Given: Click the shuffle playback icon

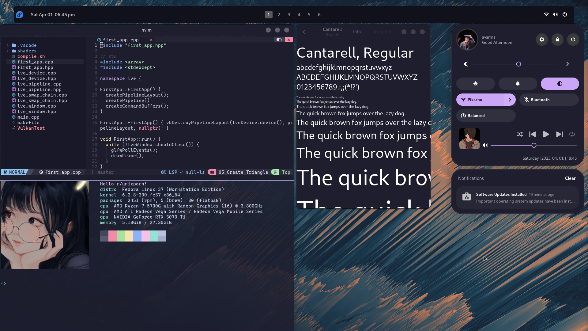Looking at the screenshot, I should pyautogui.click(x=520, y=134).
